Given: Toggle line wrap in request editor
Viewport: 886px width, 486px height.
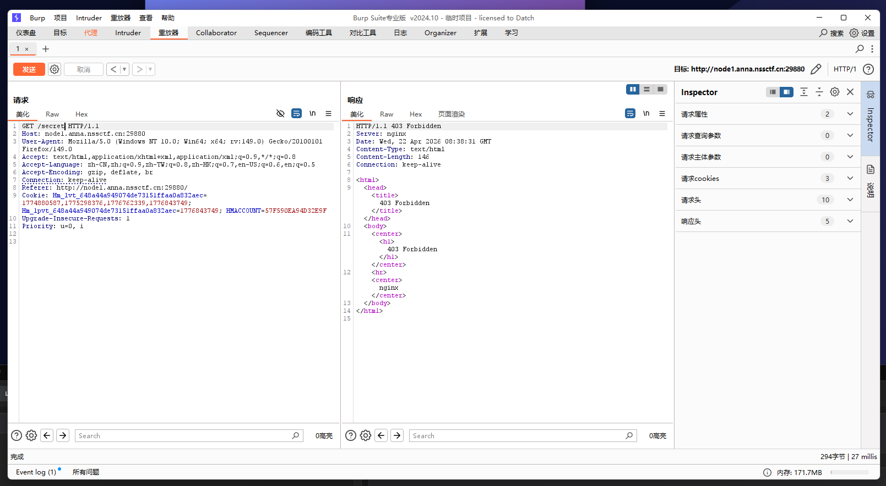Looking at the screenshot, I should (296, 114).
